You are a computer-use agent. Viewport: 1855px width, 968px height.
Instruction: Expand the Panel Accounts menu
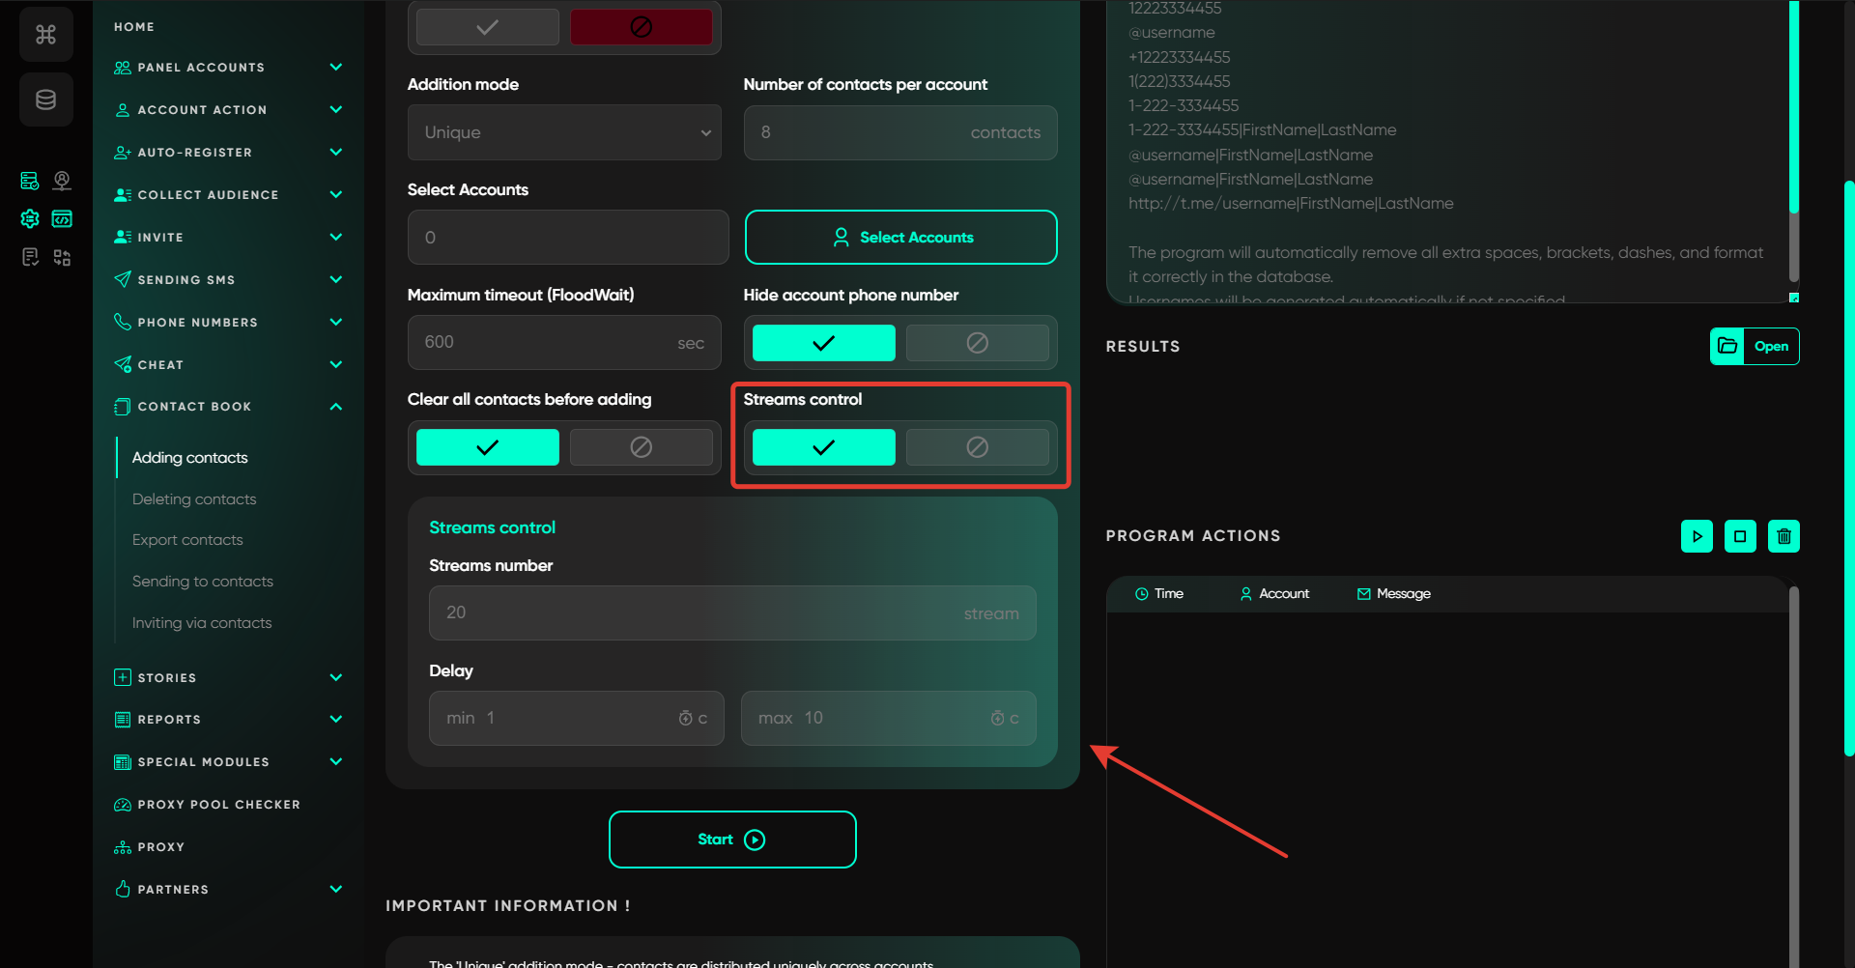click(x=335, y=68)
